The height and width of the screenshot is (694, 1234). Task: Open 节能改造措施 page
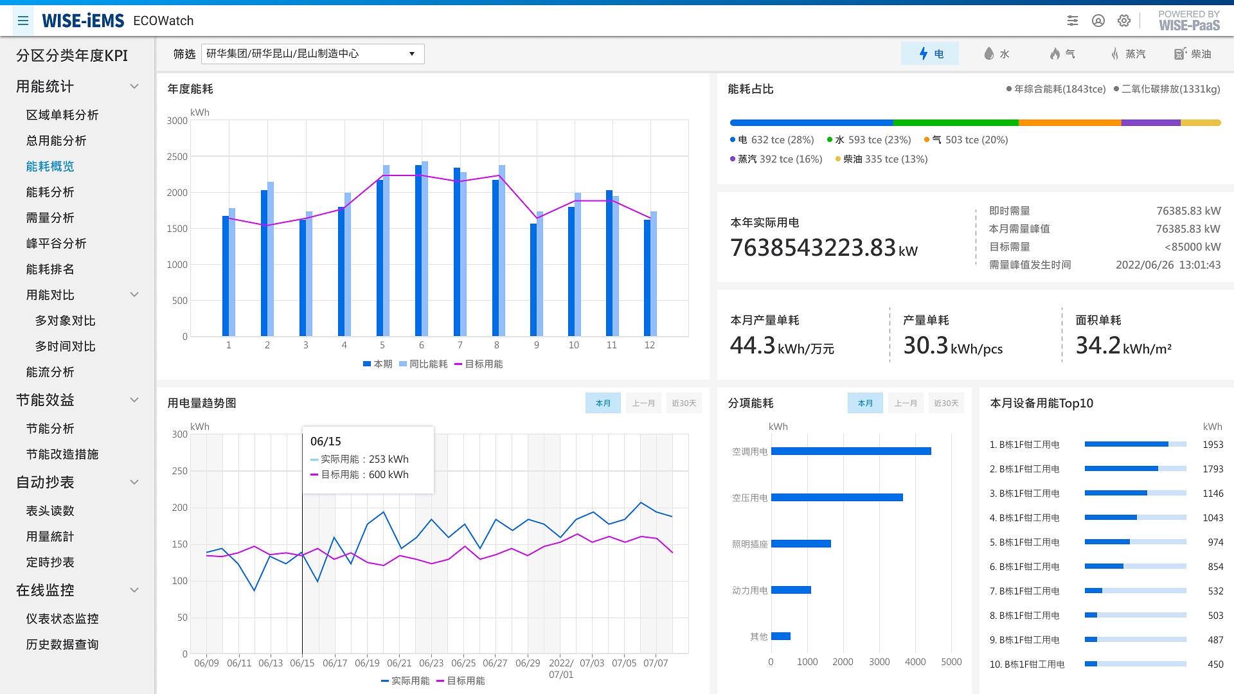click(x=62, y=454)
